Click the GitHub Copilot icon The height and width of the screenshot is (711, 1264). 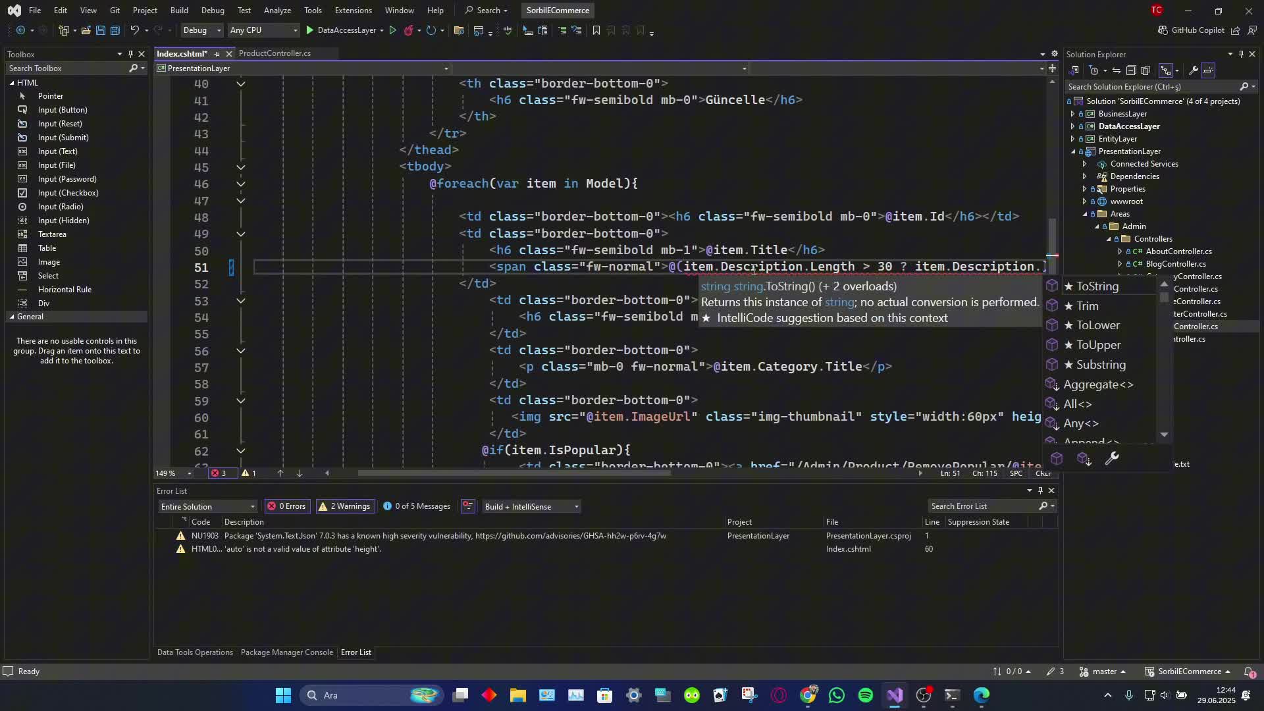(1163, 30)
